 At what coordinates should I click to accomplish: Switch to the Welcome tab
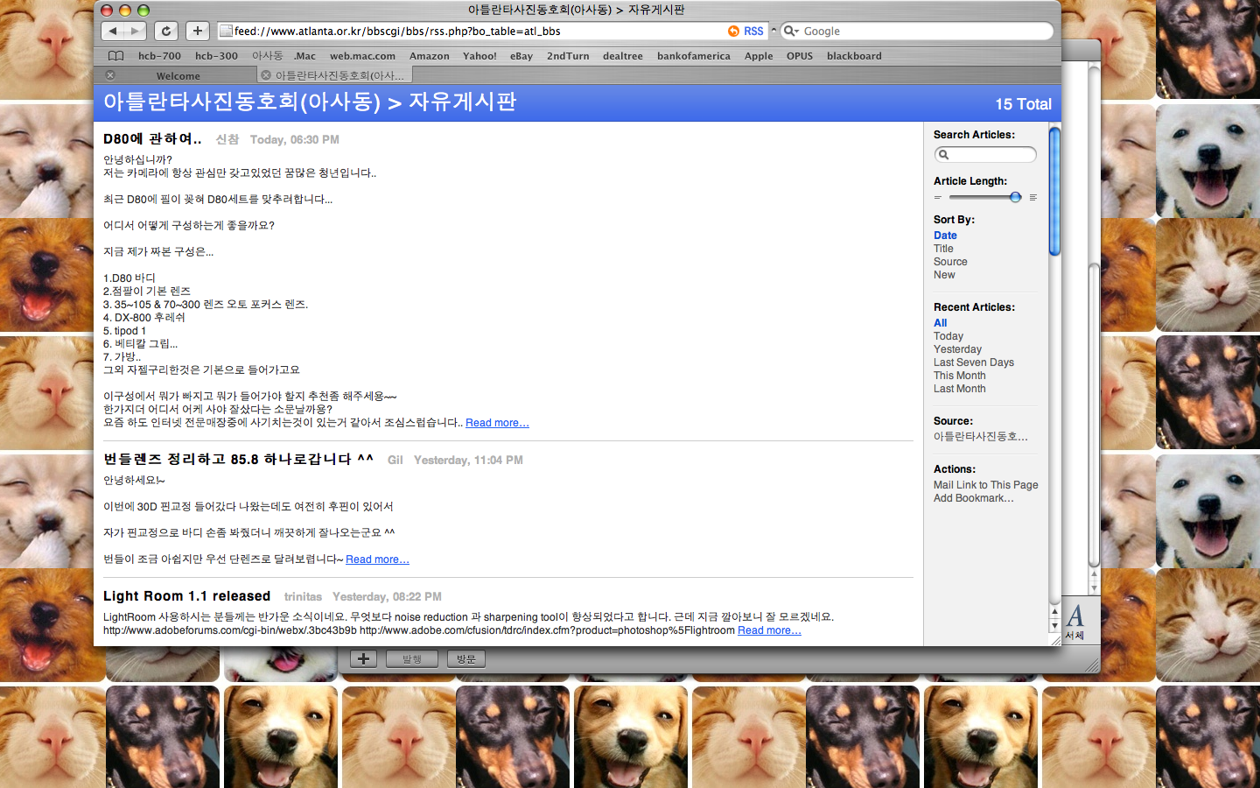178,76
